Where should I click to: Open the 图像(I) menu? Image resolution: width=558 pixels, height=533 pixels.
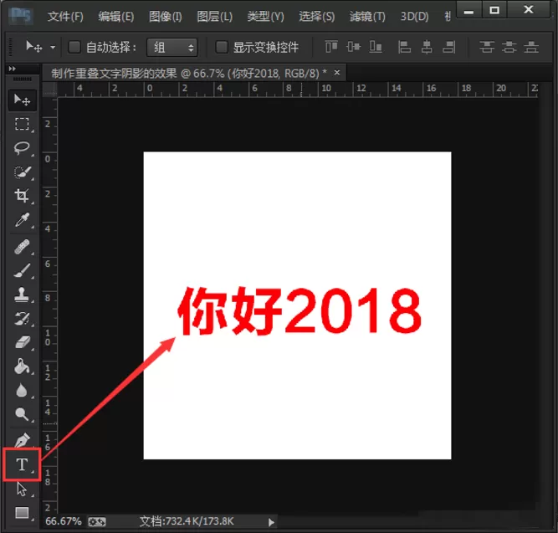[165, 17]
